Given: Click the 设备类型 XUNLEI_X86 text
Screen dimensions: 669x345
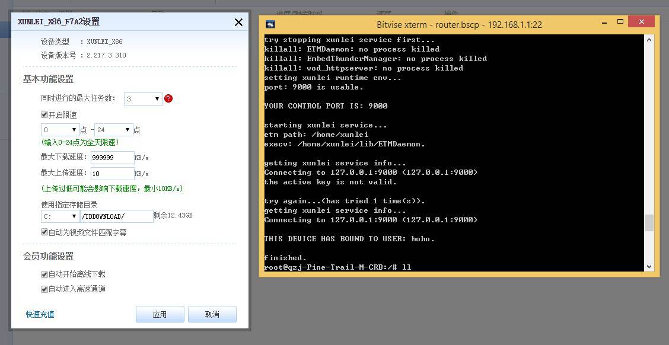Looking at the screenshot, I should pos(81,41).
